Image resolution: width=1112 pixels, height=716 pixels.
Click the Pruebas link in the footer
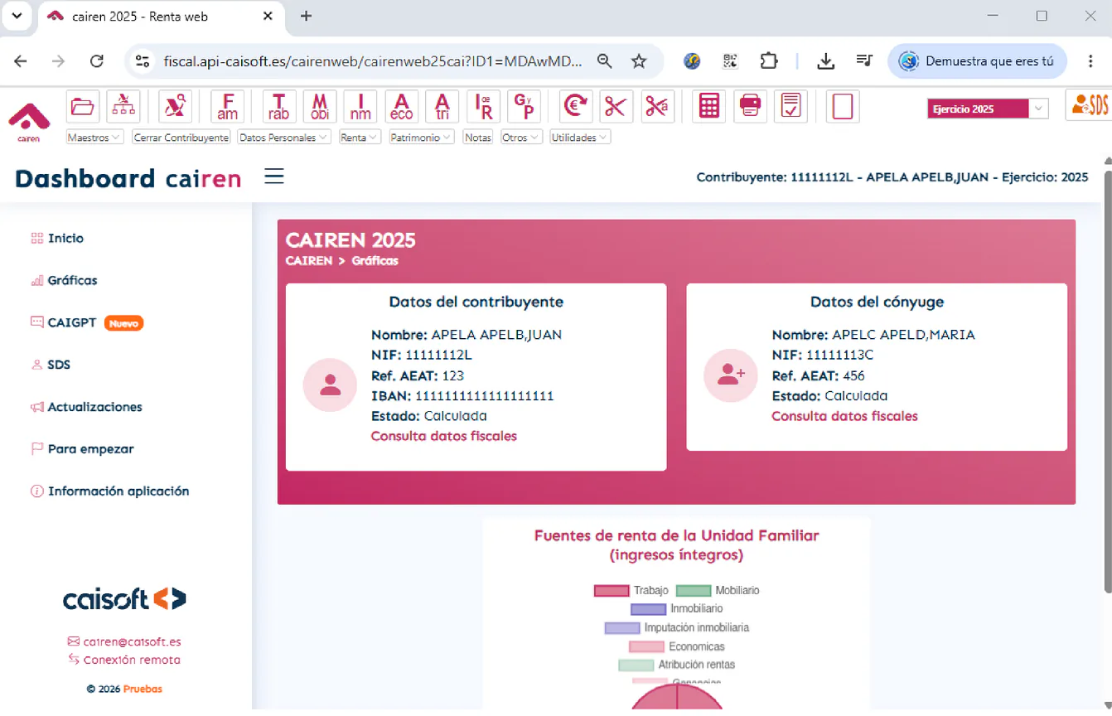tap(143, 689)
